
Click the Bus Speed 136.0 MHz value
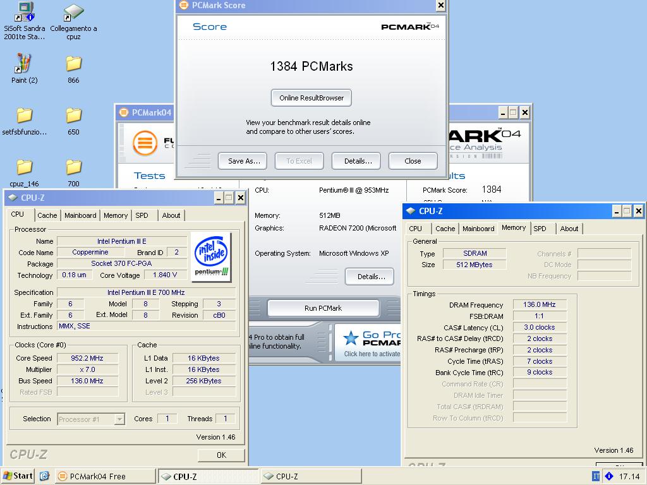click(87, 381)
